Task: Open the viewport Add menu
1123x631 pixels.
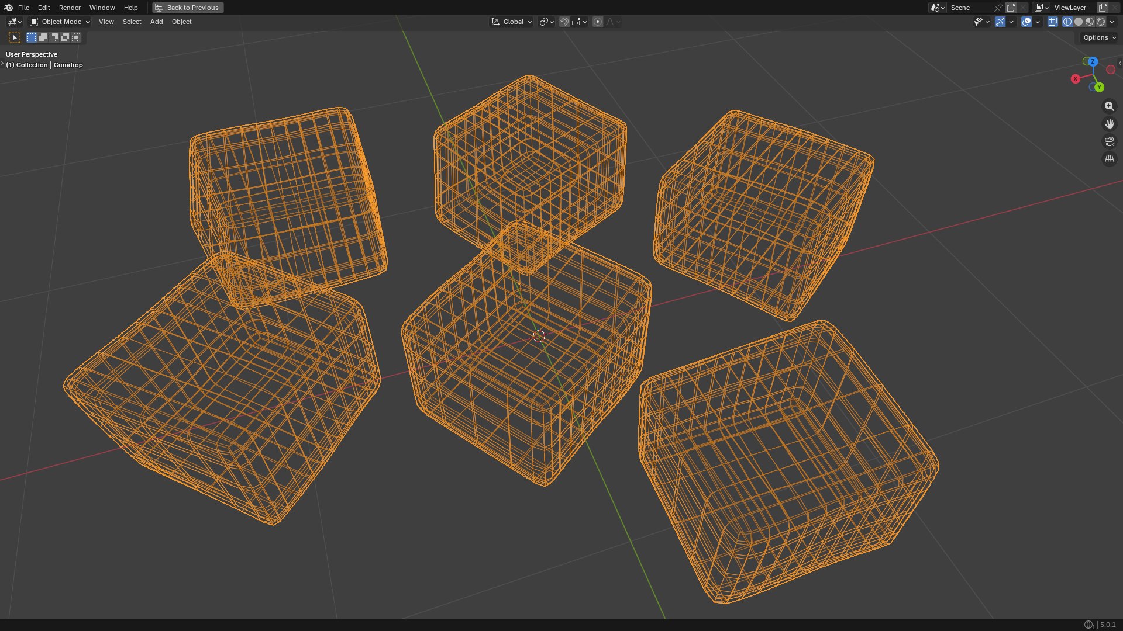Action: (156, 22)
